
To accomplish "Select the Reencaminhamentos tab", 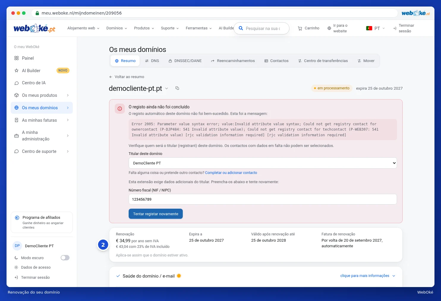I will [x=233, y=61].
